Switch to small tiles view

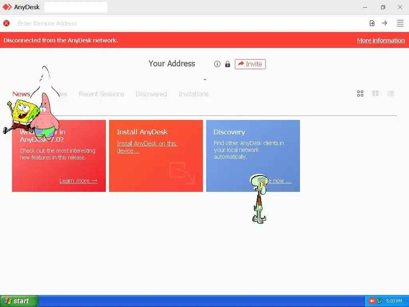coord(375,94)
